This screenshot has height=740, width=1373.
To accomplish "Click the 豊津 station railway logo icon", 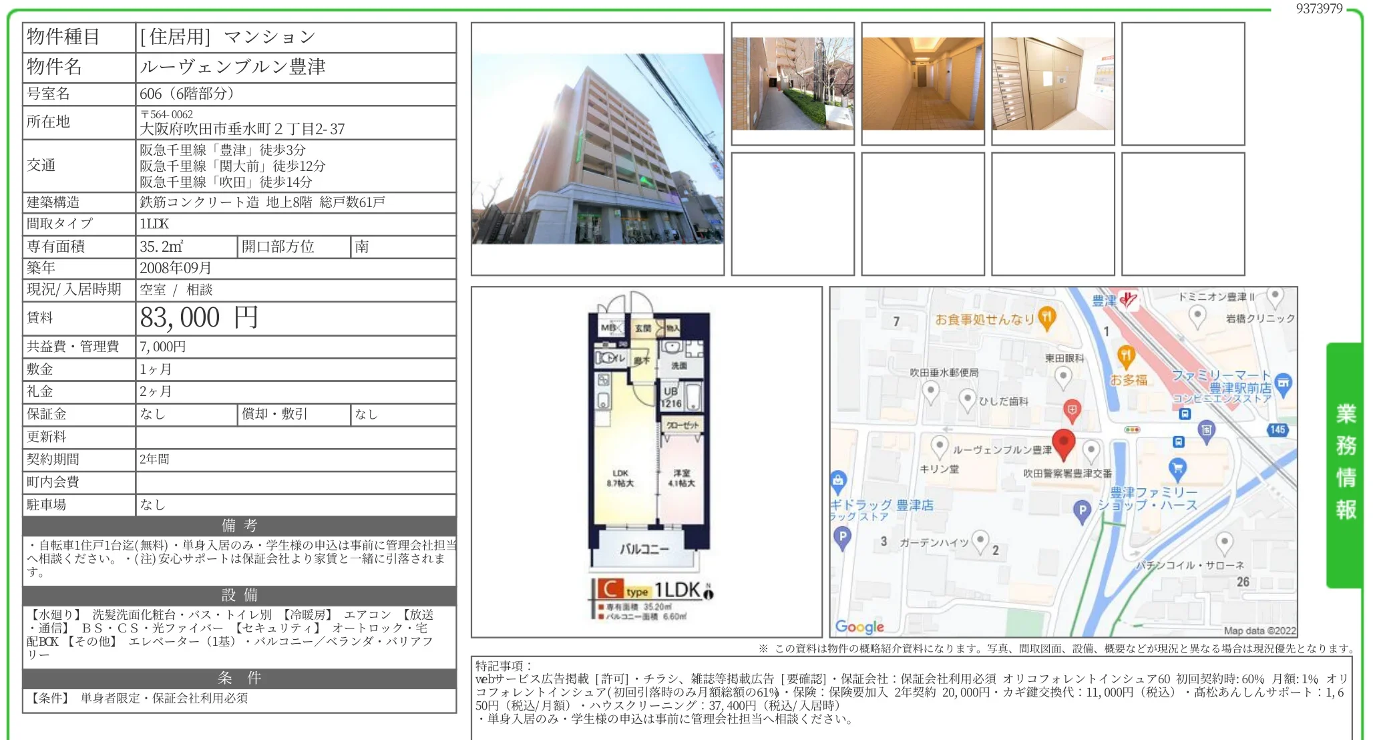I will [1129, 300].
